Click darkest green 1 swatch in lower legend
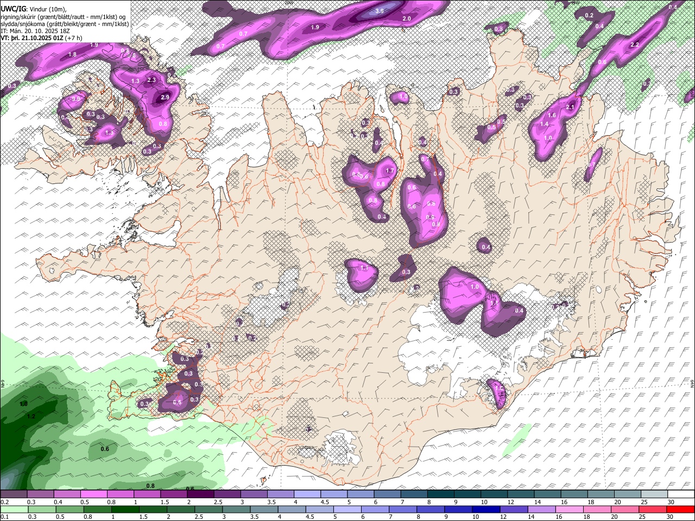The width and height of the screenshot is (695, 521). [x=124, y=509]
